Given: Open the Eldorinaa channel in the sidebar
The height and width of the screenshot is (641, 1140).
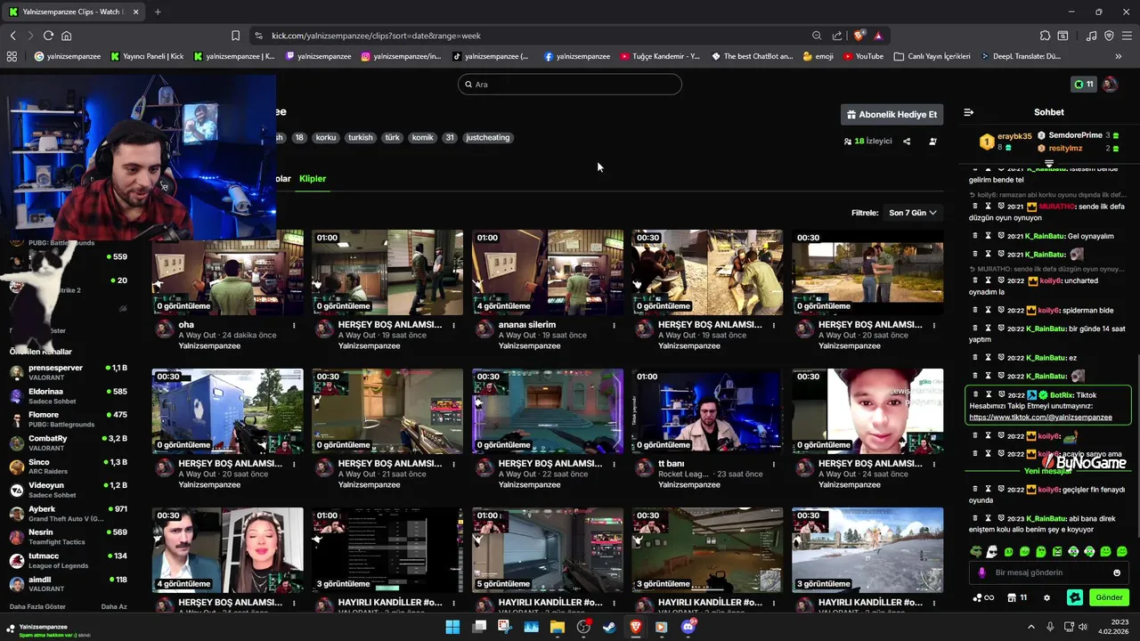Looking at the screenshot, I should 68,395.
